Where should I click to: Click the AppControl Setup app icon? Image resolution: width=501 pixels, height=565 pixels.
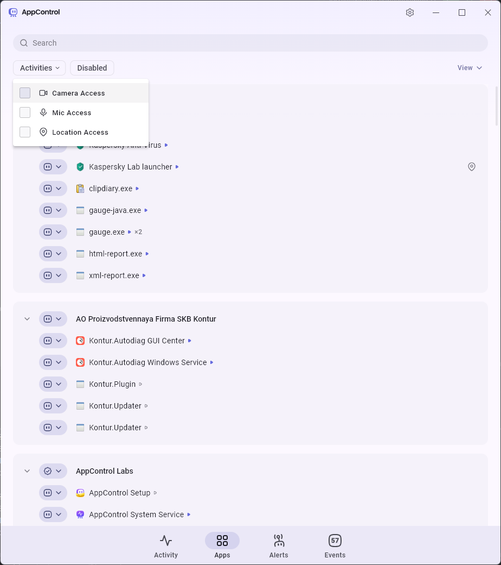80,493
